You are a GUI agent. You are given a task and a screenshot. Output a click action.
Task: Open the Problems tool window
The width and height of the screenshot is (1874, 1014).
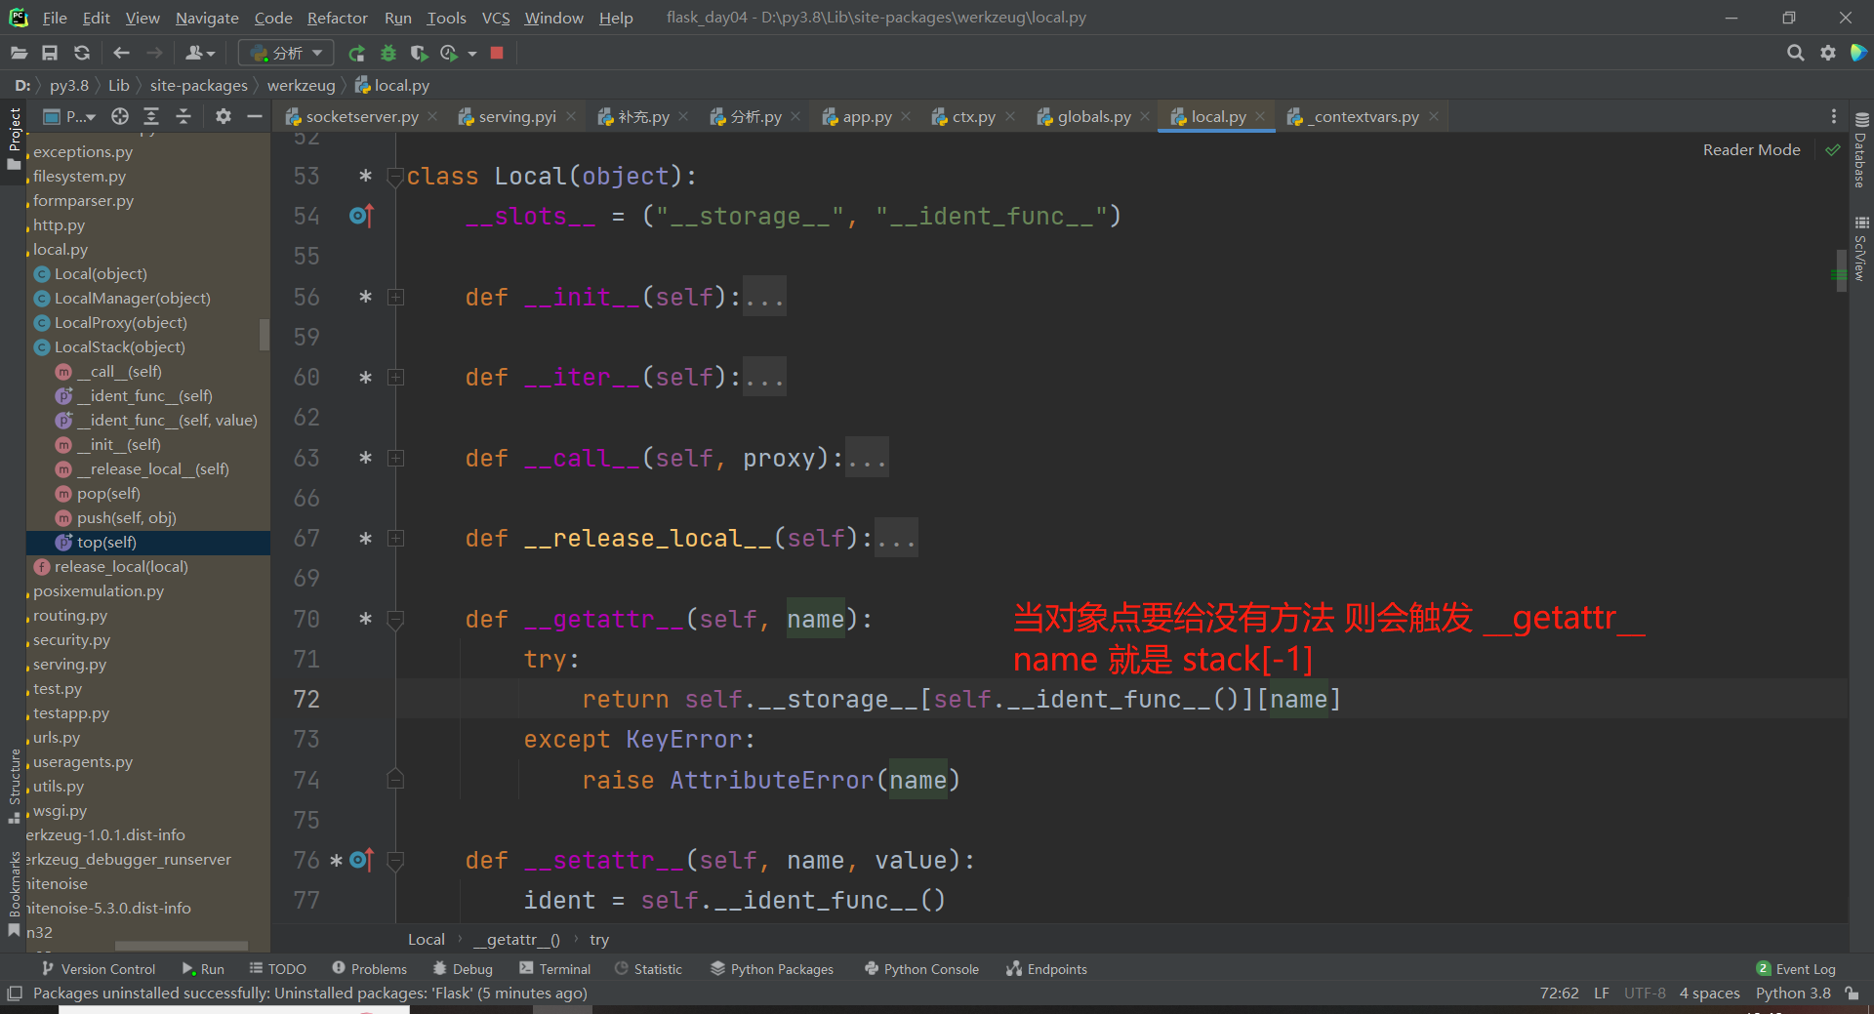coord(369,969)
